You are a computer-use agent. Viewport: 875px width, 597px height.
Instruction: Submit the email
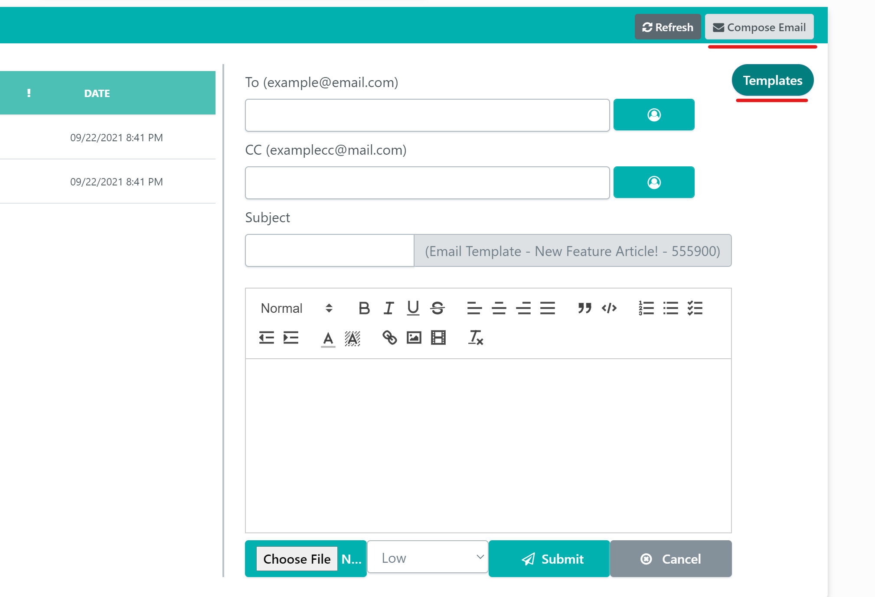[x=549, y=559]
